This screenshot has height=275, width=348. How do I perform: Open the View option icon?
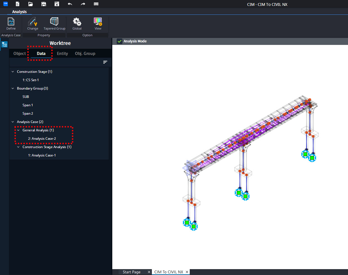pyautogui.click(x=98, y=22)
